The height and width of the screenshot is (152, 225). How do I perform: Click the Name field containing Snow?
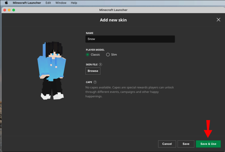tap(130, 39)
